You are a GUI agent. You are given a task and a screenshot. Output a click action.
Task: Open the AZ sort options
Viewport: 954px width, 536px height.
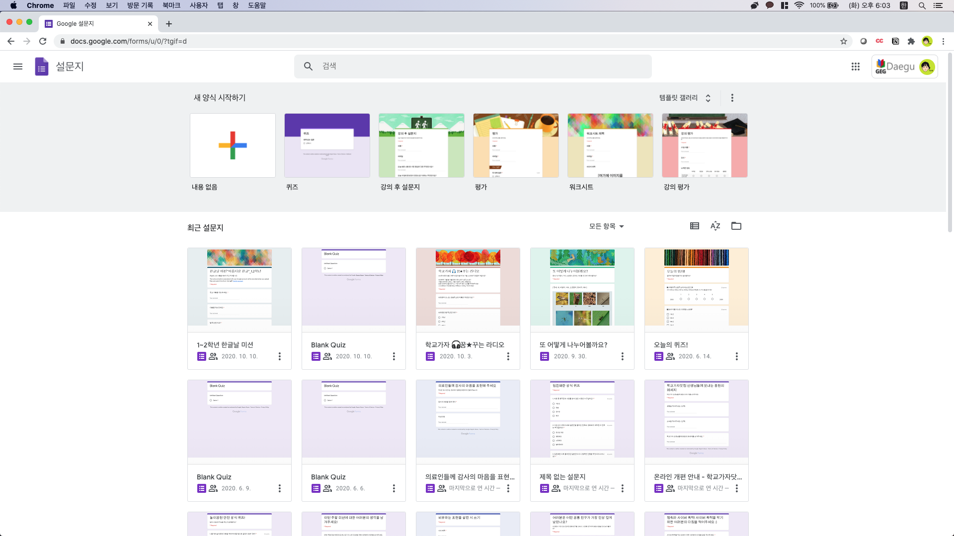point(715,226)
